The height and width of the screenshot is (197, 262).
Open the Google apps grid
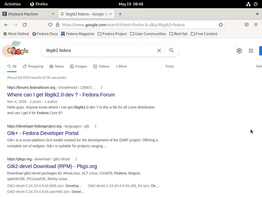coord(251,51)
